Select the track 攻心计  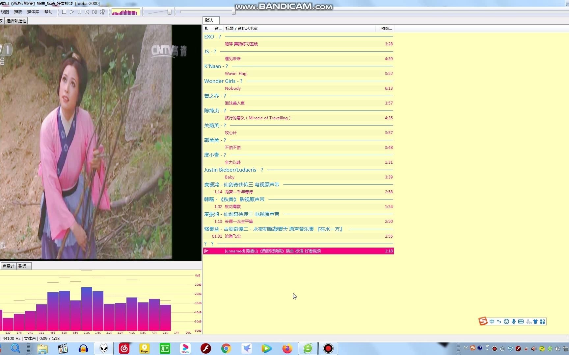coord(298,132)
